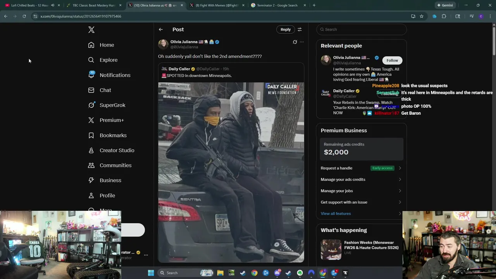This screenshot has width=496, height=279.
Task: Follow Olivia Julianna in Relevant people
Action: 392,60
